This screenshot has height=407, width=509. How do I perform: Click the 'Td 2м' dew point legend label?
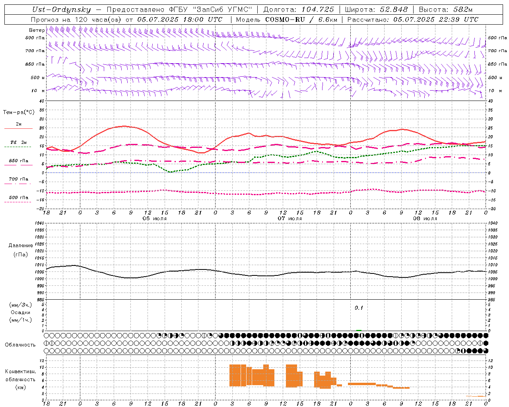(x=19, y=142)
